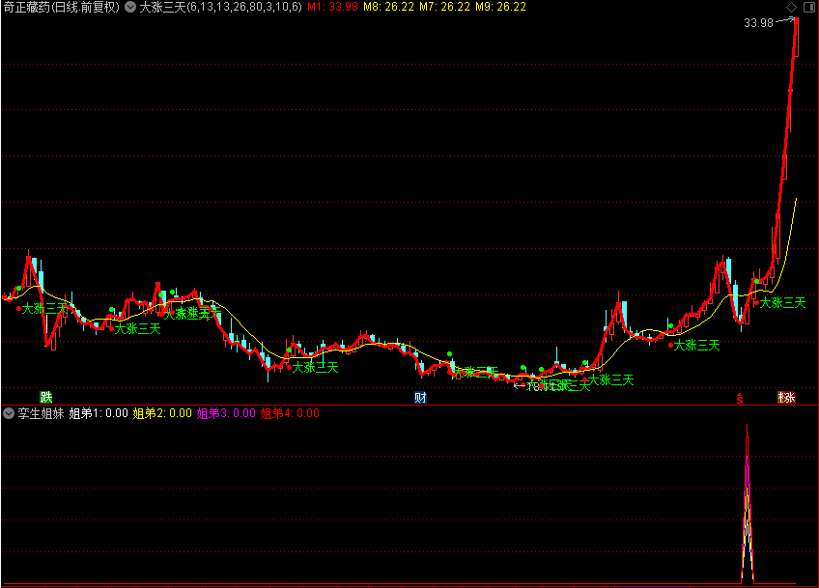This screenshot has width=819, height=588.
Task: Click the M1: 33.98 value label
Action: (x=330, y=7)
